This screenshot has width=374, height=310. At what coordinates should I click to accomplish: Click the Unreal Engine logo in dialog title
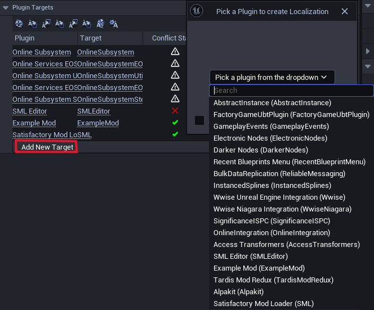(197, 11)
